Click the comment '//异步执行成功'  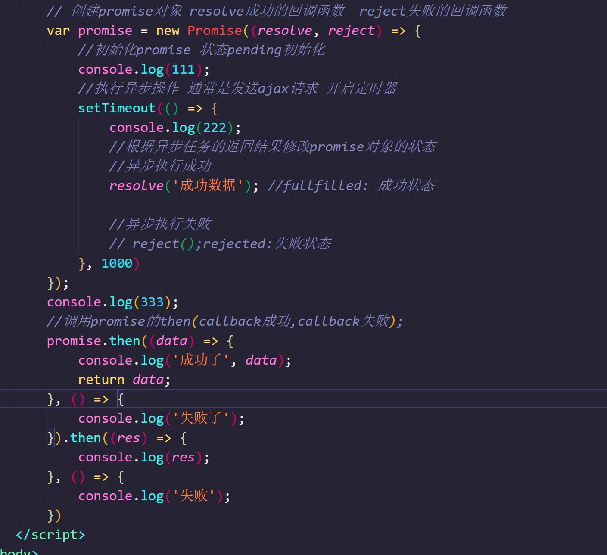coord(160,166)
